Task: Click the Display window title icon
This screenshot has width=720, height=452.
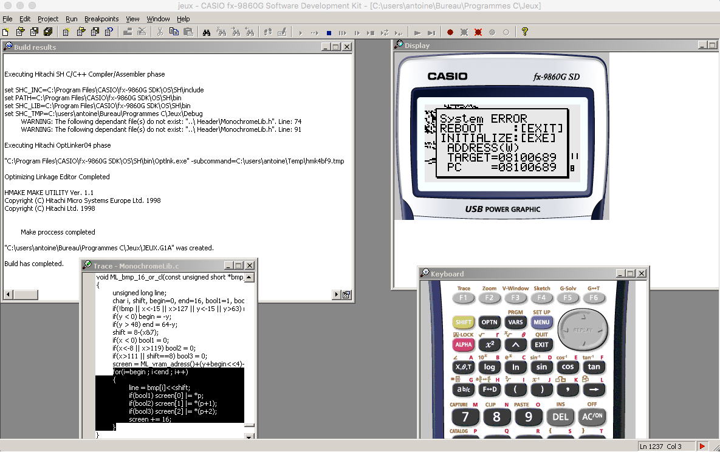Action: pyautogui.click(x=399, y=44)
